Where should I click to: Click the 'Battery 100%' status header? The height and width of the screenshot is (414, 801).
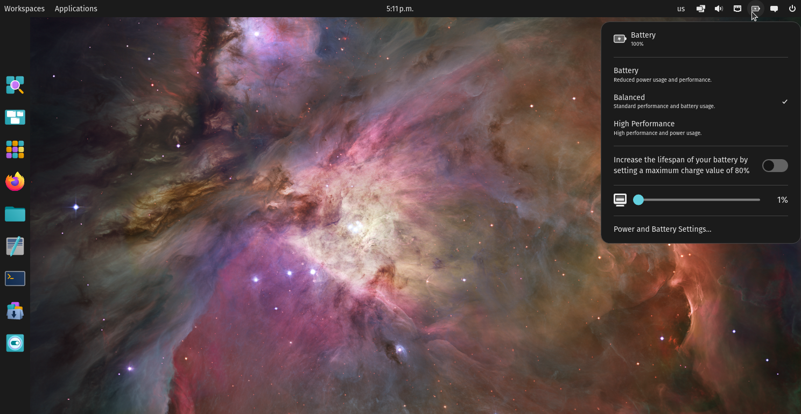701,39
